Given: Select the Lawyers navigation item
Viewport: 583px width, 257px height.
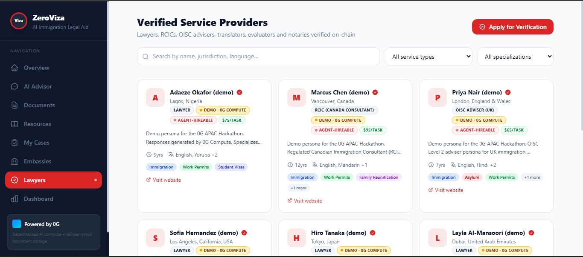Looking at the screenshot, I should coord(53,180).
